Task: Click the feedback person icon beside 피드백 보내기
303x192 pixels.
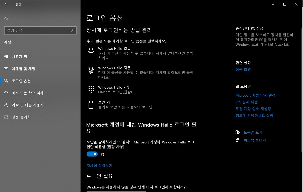Action: click(238, 140)
